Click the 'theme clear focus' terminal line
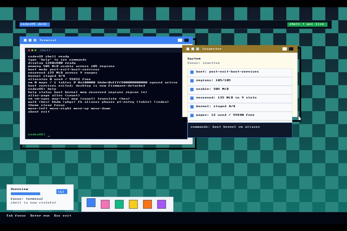This screenshot has width=347, height=231. pyautogui.click(x=46, y=105)
